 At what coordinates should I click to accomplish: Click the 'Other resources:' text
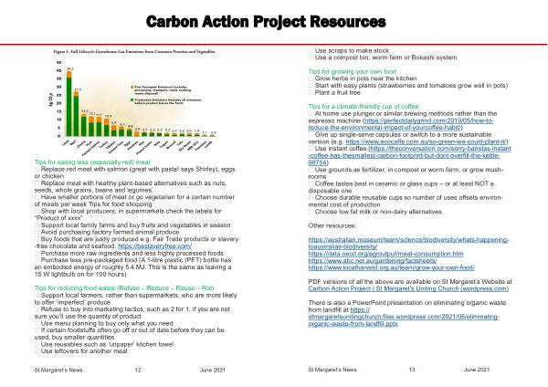[332, 225]
